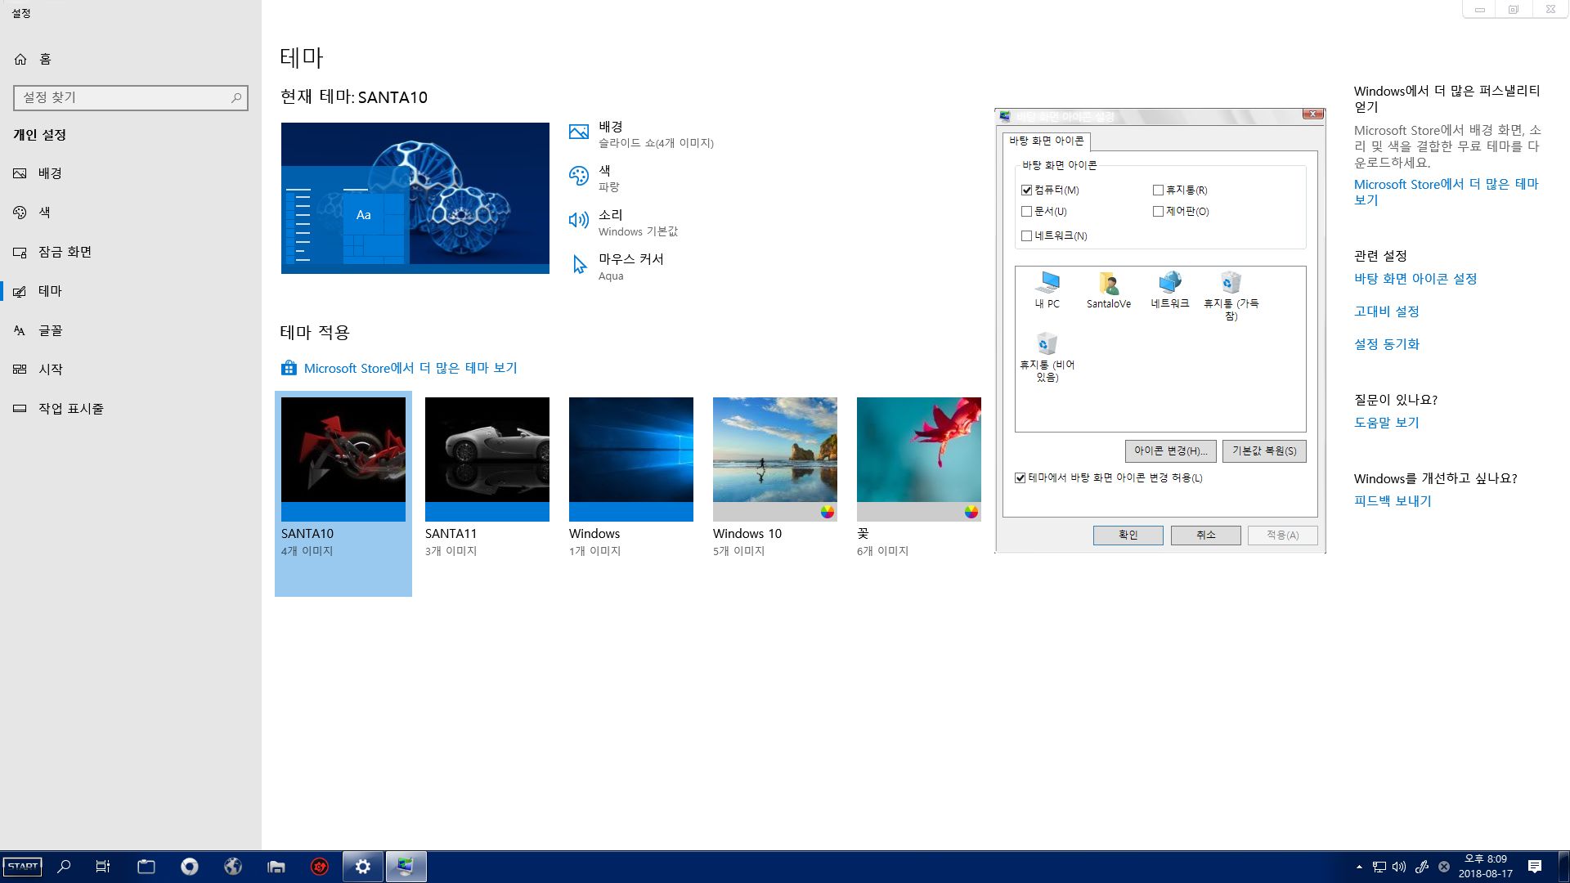Select 바탕 화면 아이콘 tab
The height and width of the screenshot is (883, 1570).
point(1047,141)
